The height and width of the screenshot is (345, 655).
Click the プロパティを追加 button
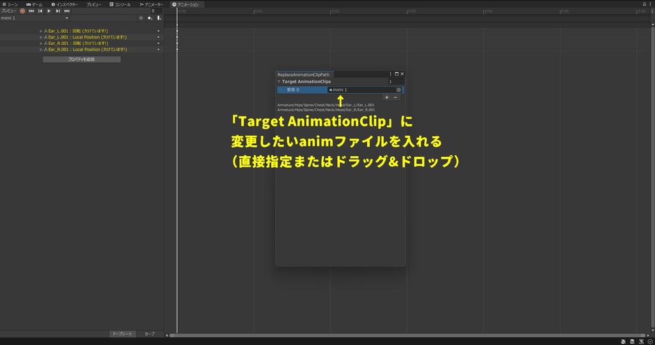(x=81, y=60)
